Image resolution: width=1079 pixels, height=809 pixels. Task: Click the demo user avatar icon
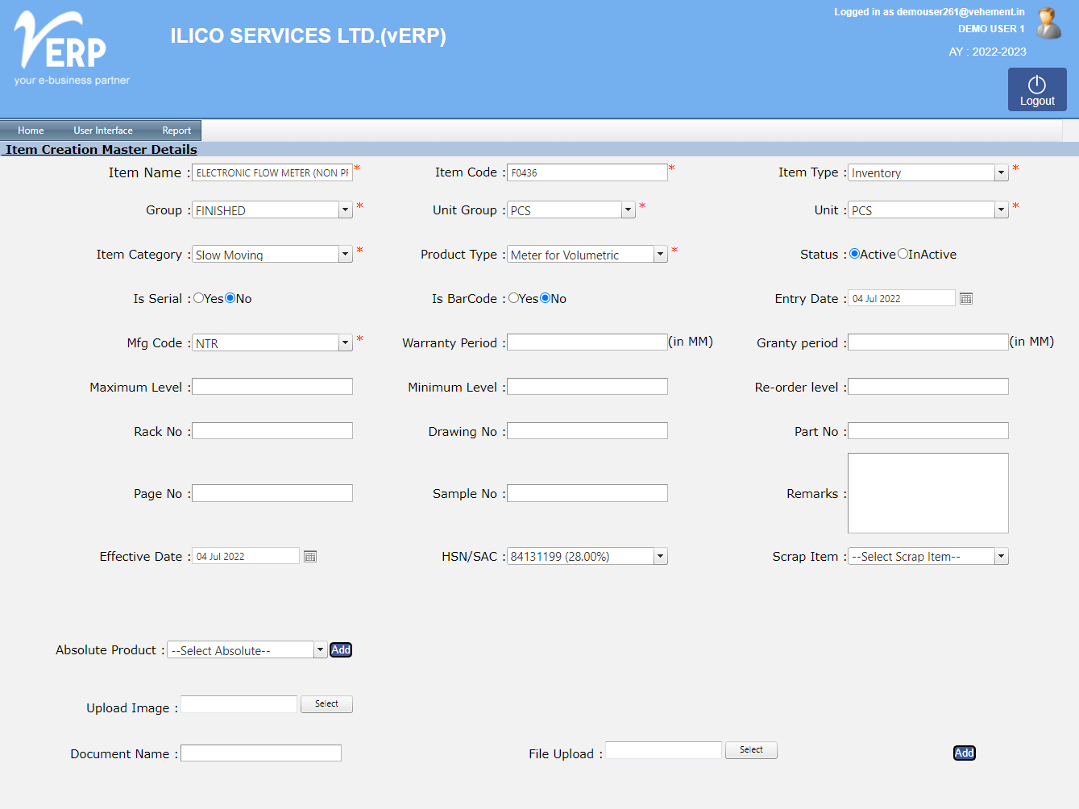tap(1048, 23)
